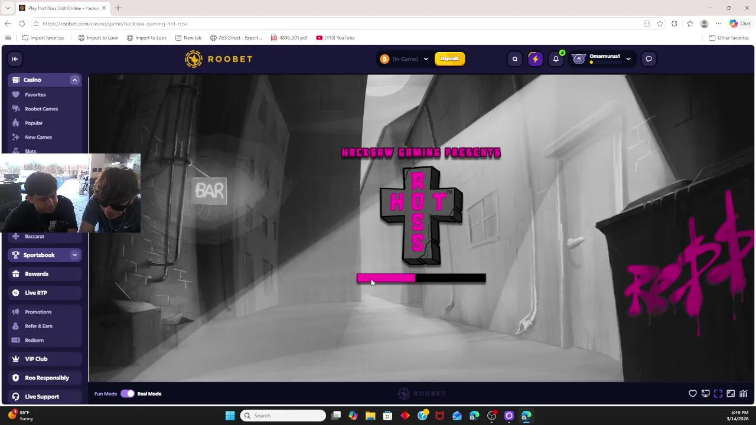Click the Bitcoin currency icon

(x=384, y=58)
